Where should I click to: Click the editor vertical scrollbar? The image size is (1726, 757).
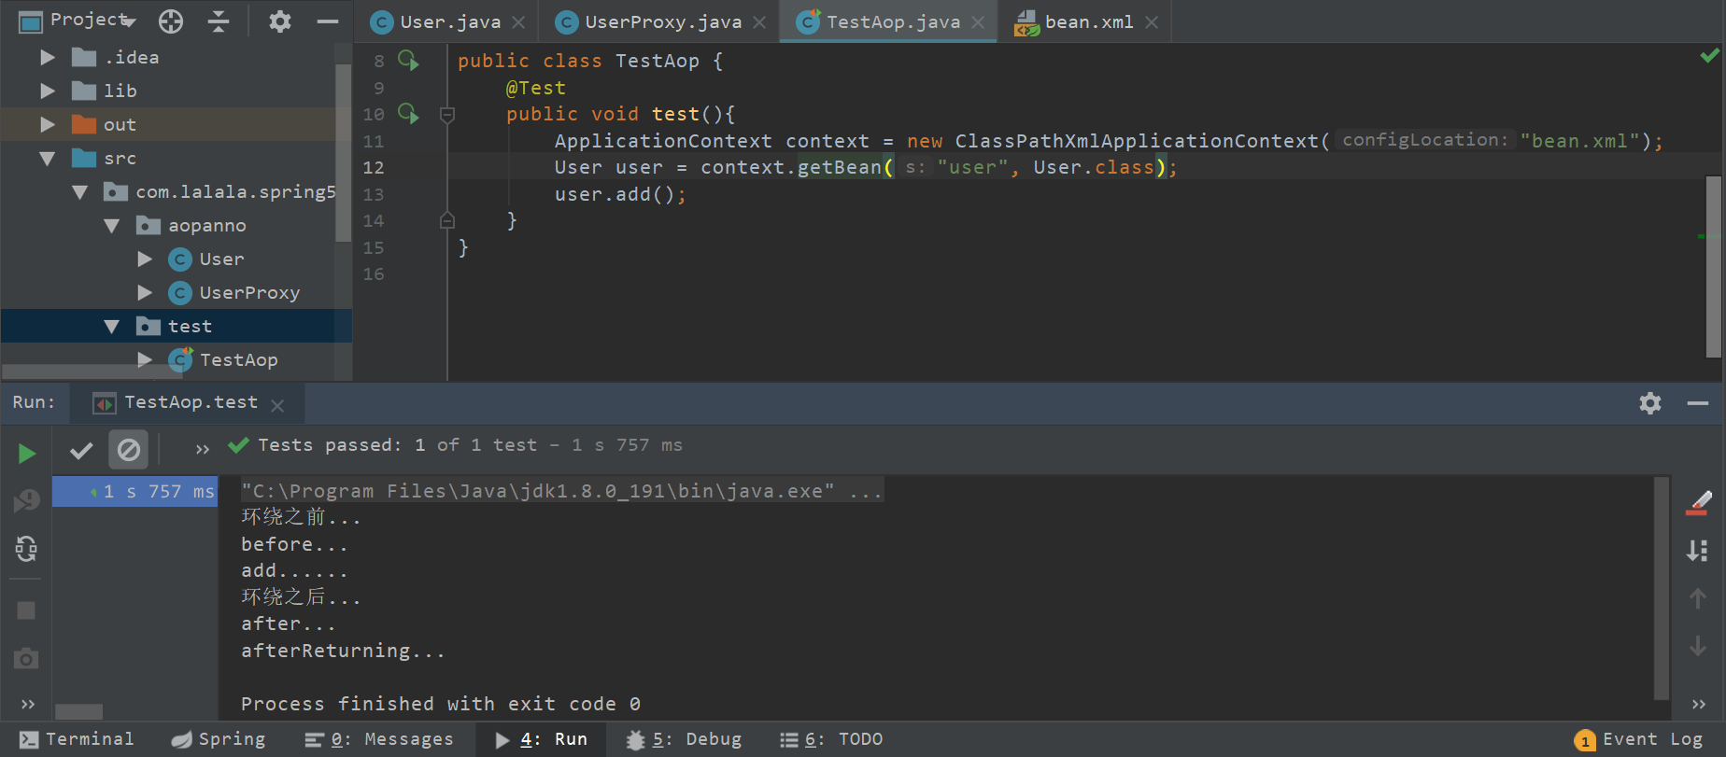1713,266
